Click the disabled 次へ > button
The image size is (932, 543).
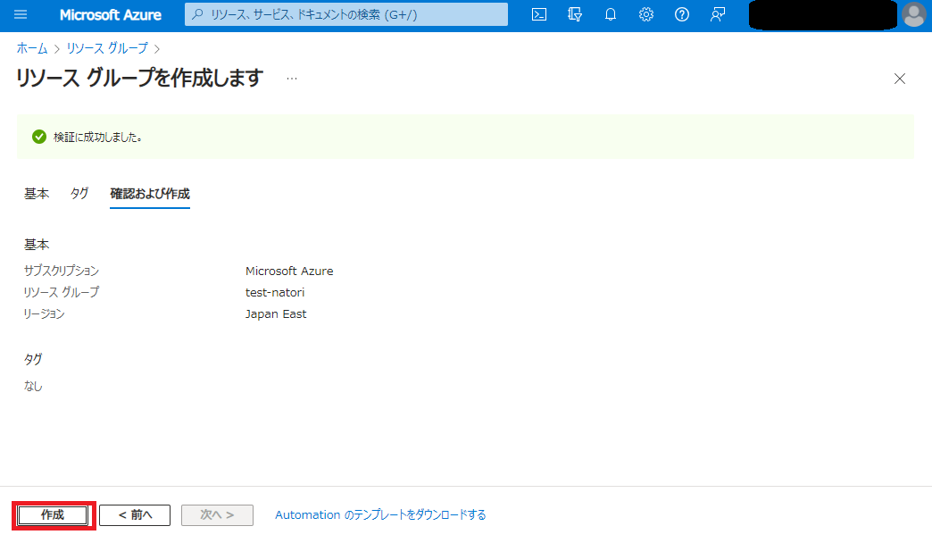[x=217, y=515]
